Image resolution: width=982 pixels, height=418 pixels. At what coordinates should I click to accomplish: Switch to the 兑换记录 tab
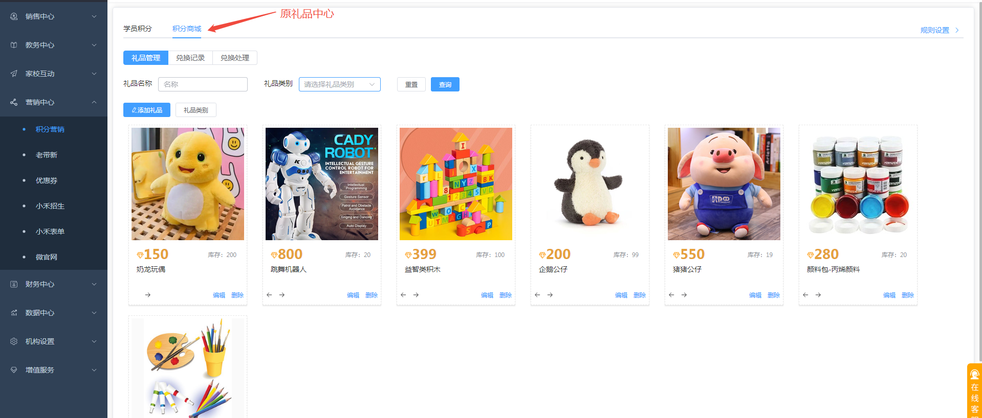tap(190, 58)
